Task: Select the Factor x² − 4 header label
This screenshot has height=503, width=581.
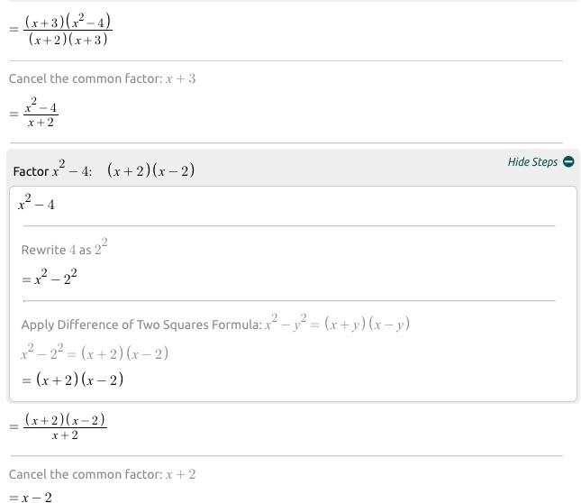Action: [52, 169]
